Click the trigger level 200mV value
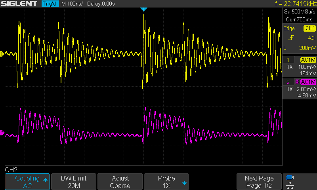This screenshot has width=317, height=190. pos(307,48)
